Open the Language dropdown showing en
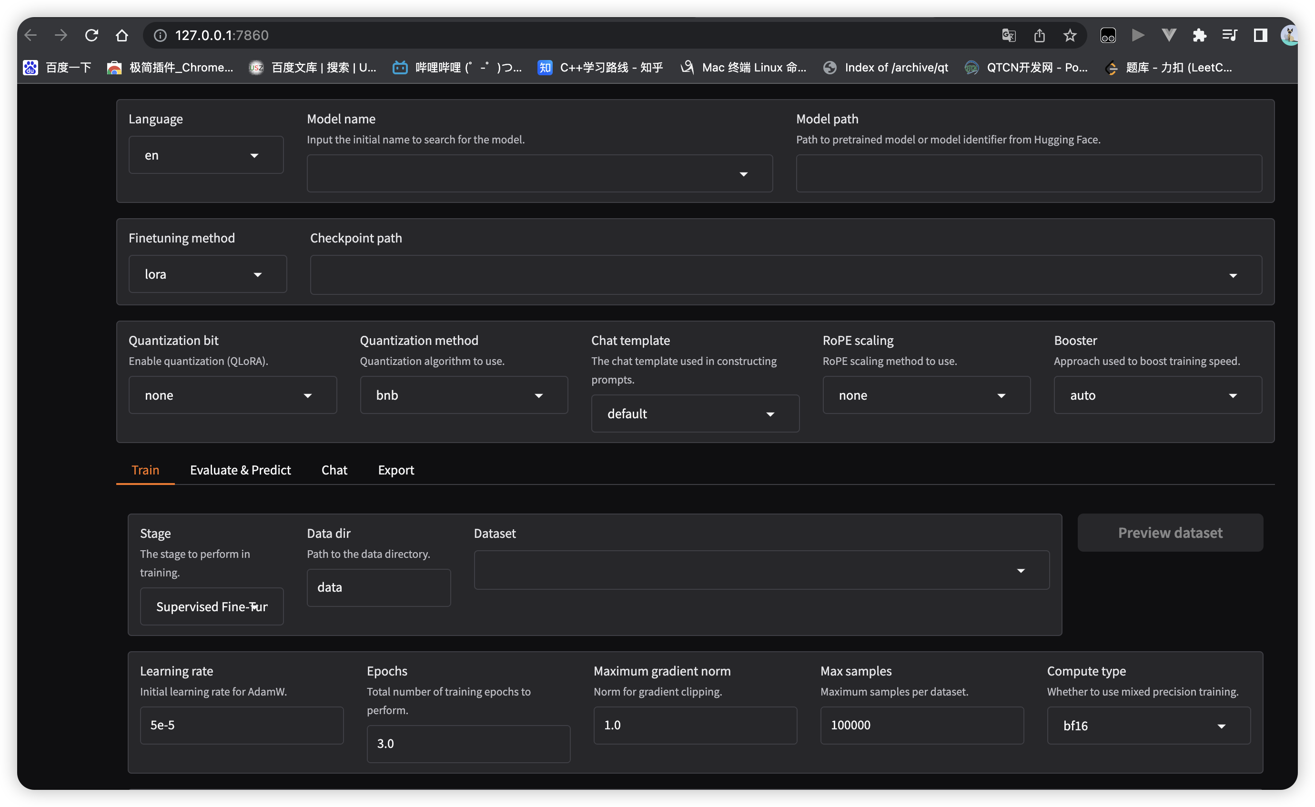 205,155
